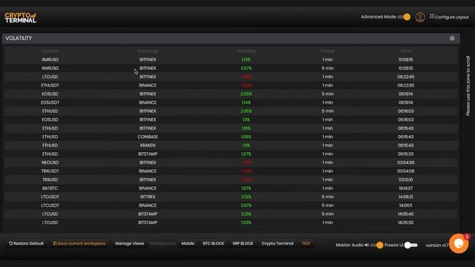Switch to the Mobile workspace
The image size is (475, 267).
coord(188,243)
